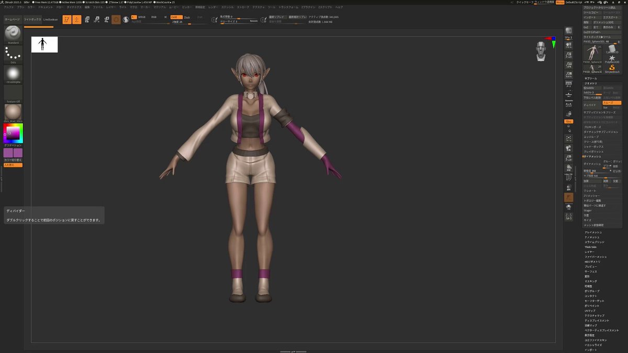Open the ヘルプ menu
The height and width of the screenshot is (353, 628).
340,7
